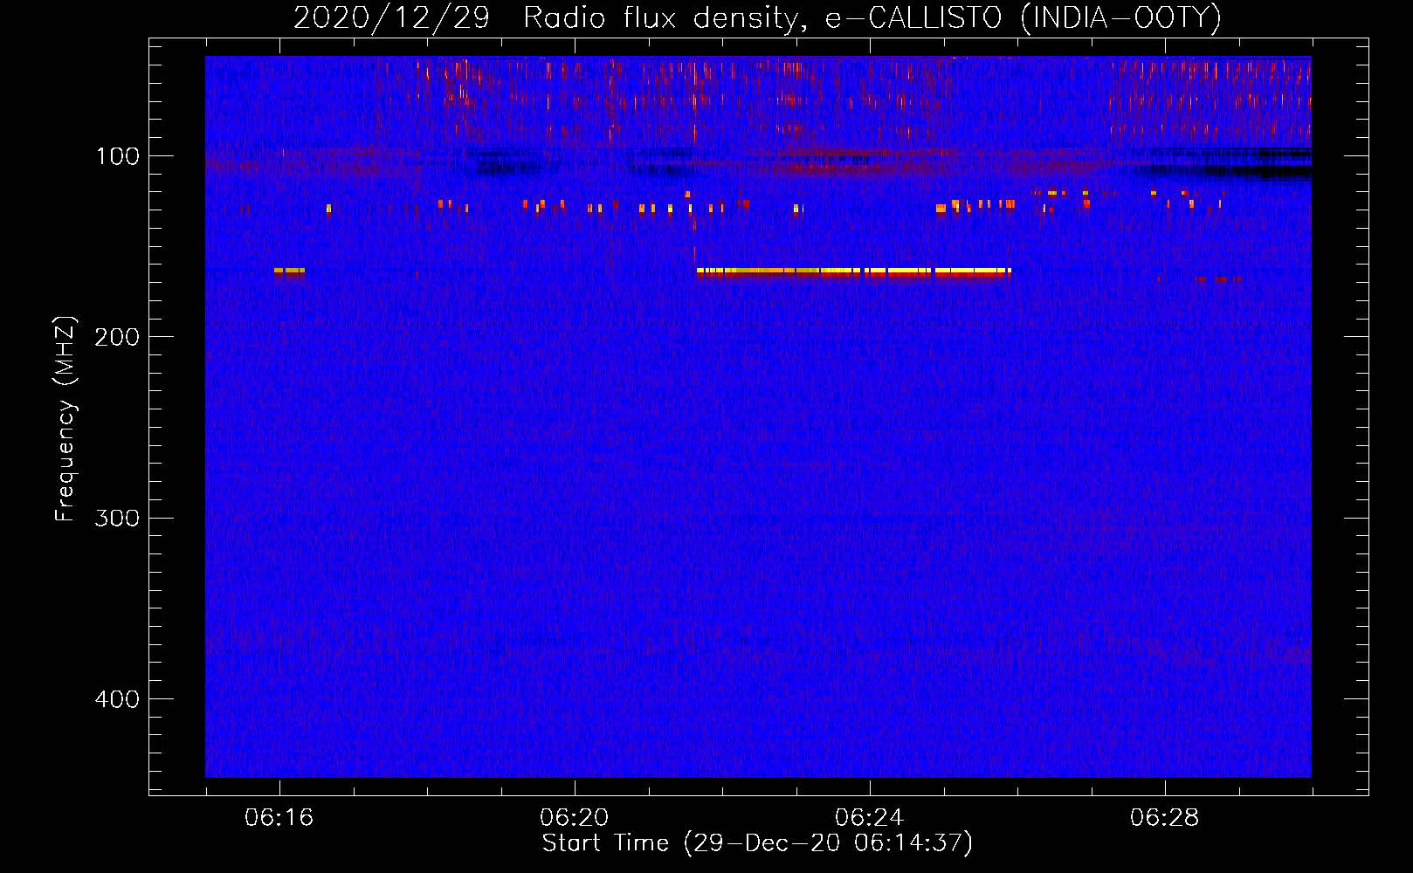Click the 06:24 time tick label
Image resolution: width=1413 pixels, height=873 pixels.
[870, 818]
